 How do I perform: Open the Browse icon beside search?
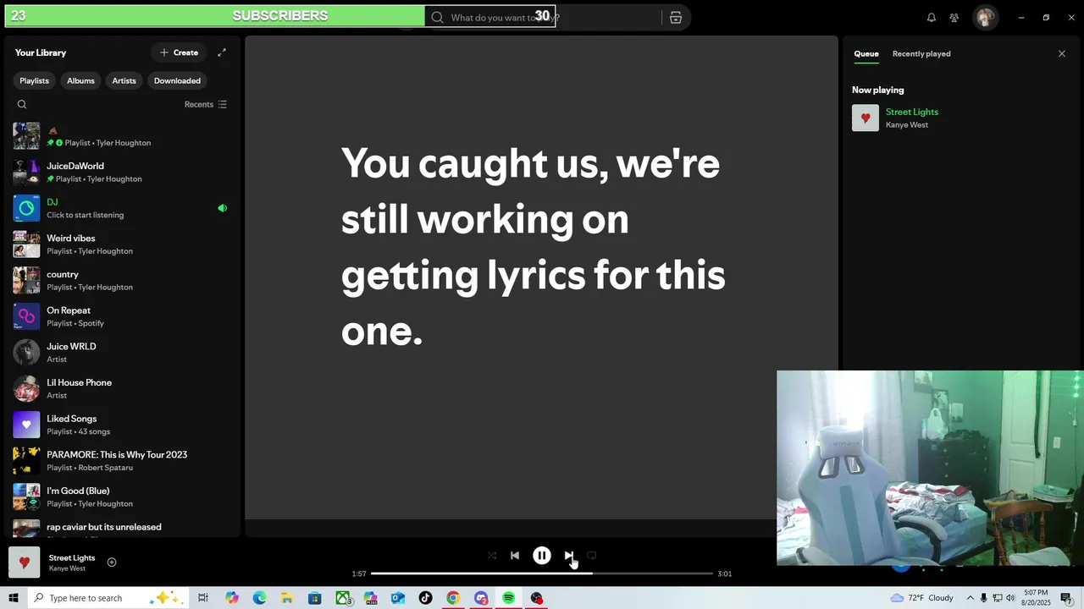(x=676, y=17)
